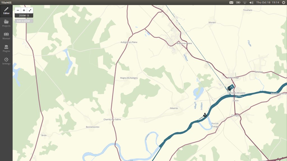Open the Editor panel in the sidebar

pos(6,11)
